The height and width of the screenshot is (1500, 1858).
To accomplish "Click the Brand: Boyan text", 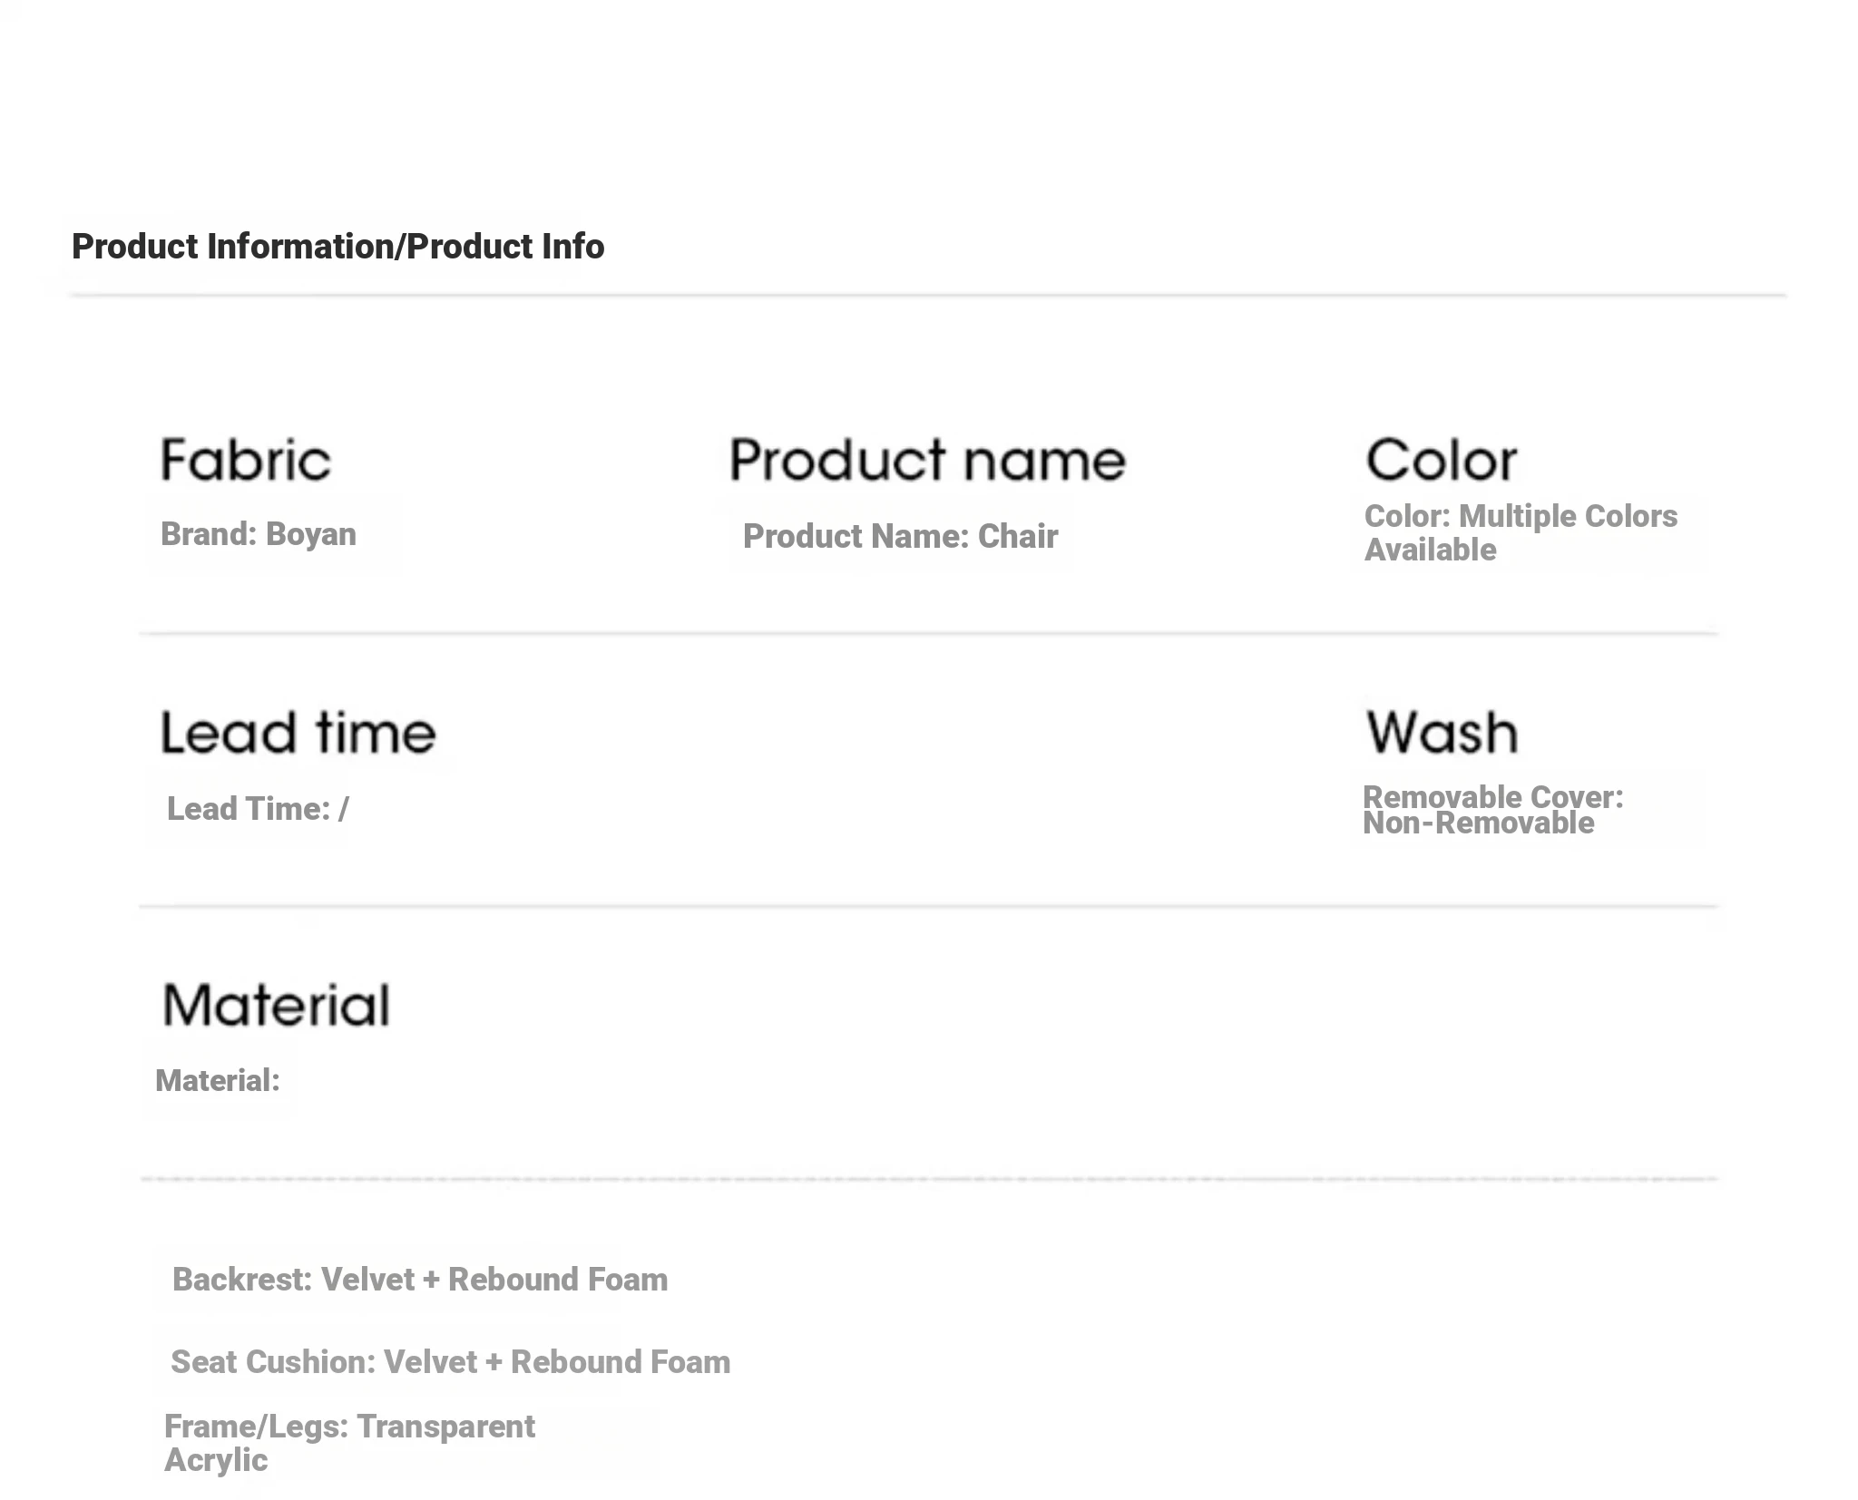I will click(259, 534).
